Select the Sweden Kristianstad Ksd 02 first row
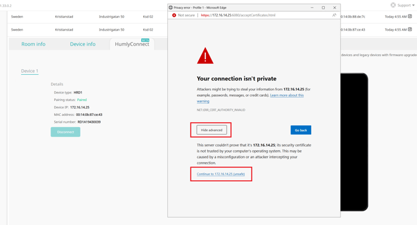This screenshot has width=417, height=225. click(88, 16)
